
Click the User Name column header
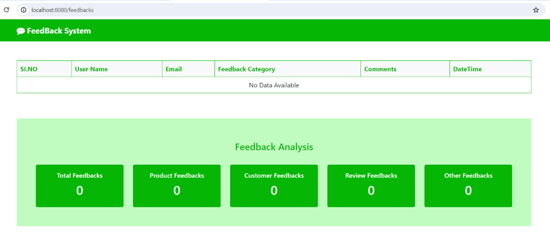[x=117, y=69]
